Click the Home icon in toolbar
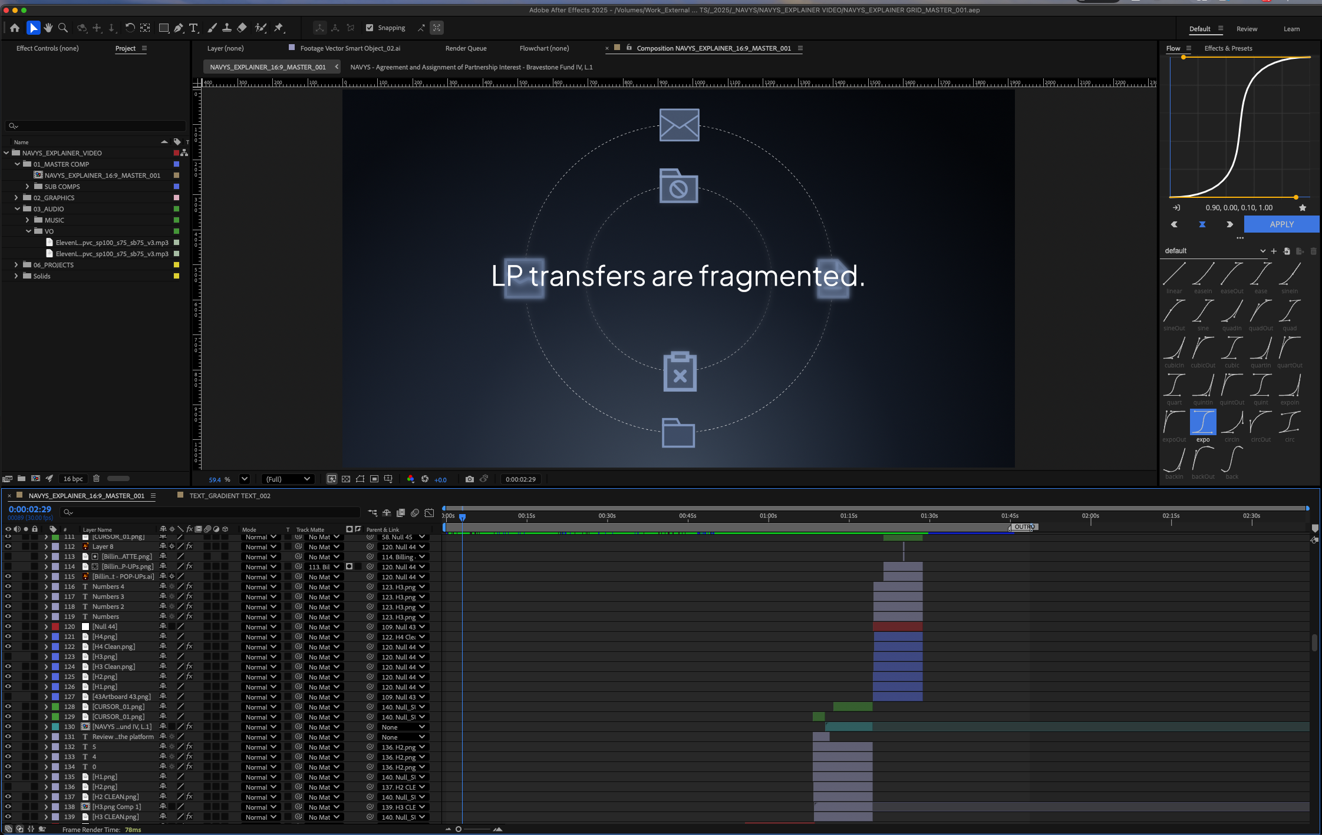Image resolution: width=1322 pixels, height=835 pixels. (x=15, y=28)
